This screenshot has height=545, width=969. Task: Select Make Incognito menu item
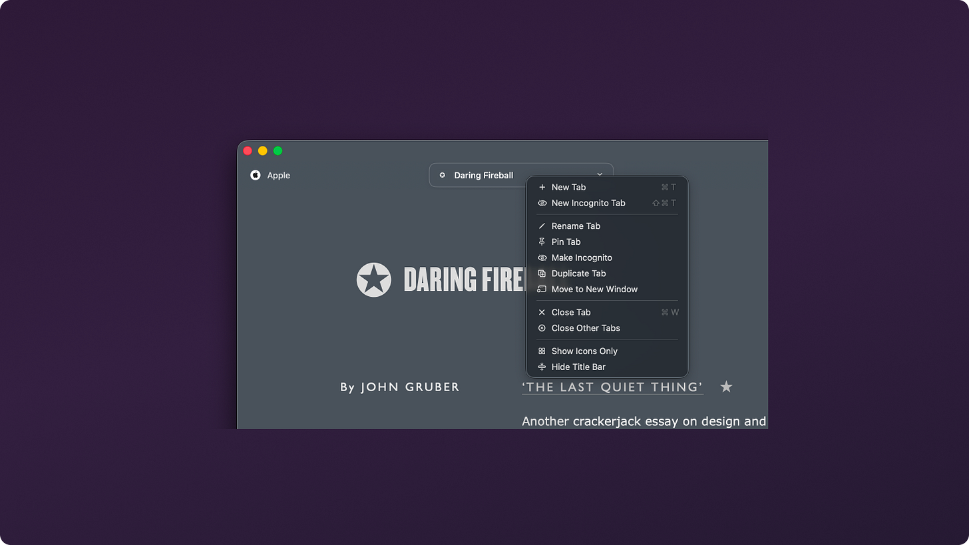click(x=607, y=258)
